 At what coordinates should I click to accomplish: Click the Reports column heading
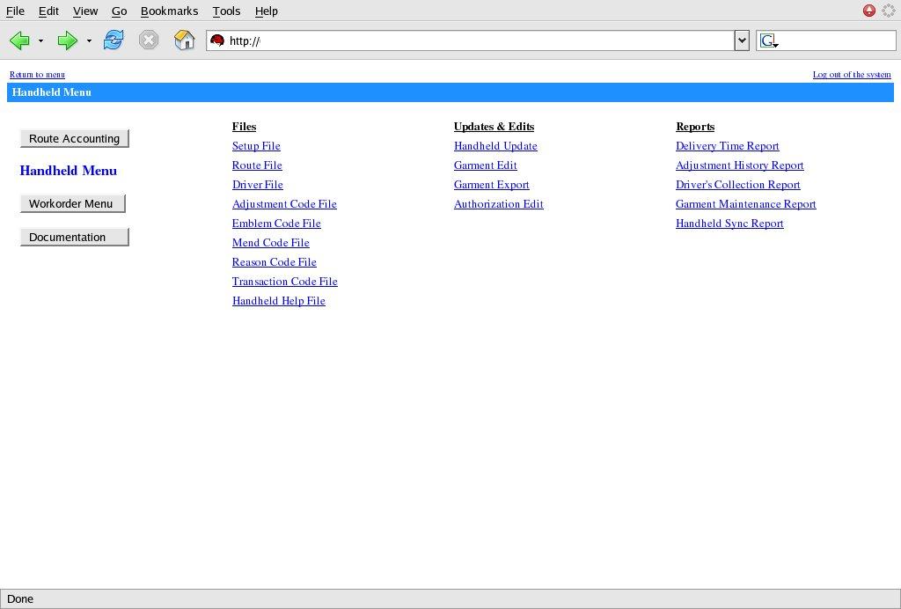pyautogui.click(x=695, y=127)
